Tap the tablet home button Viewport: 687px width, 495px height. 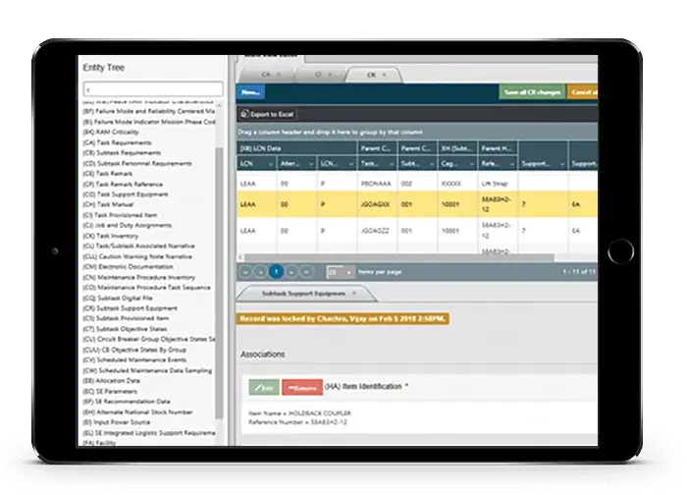click(x=621, y=251)
